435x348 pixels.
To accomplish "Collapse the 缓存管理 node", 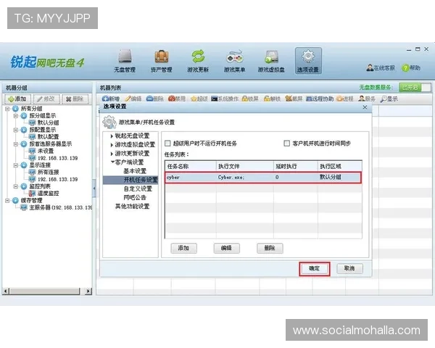I will (7, 200).
